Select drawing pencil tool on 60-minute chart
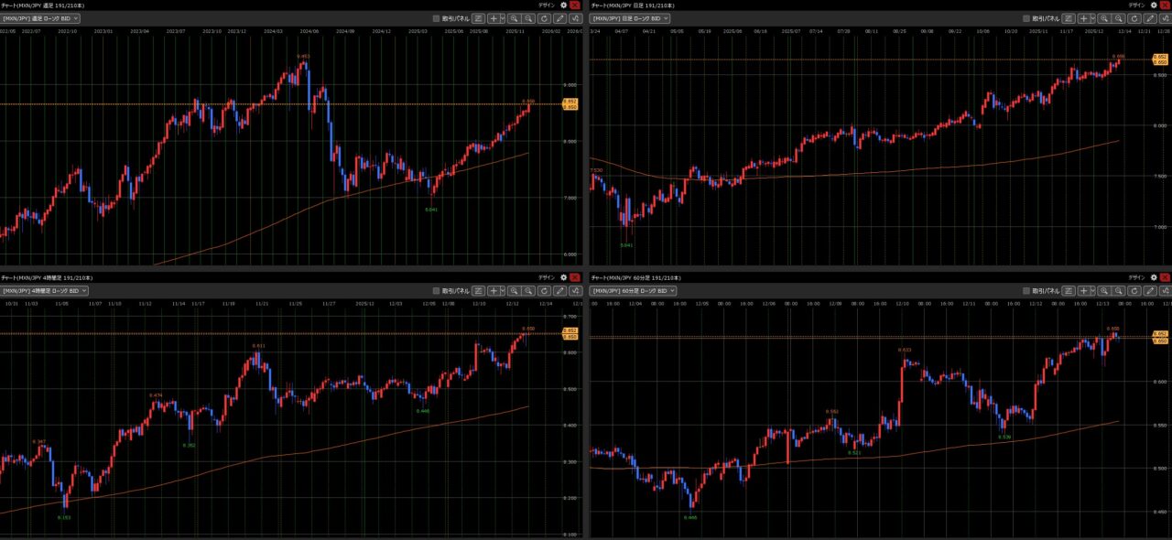This screenshot has height=540, width=1172. [1151, 290]
